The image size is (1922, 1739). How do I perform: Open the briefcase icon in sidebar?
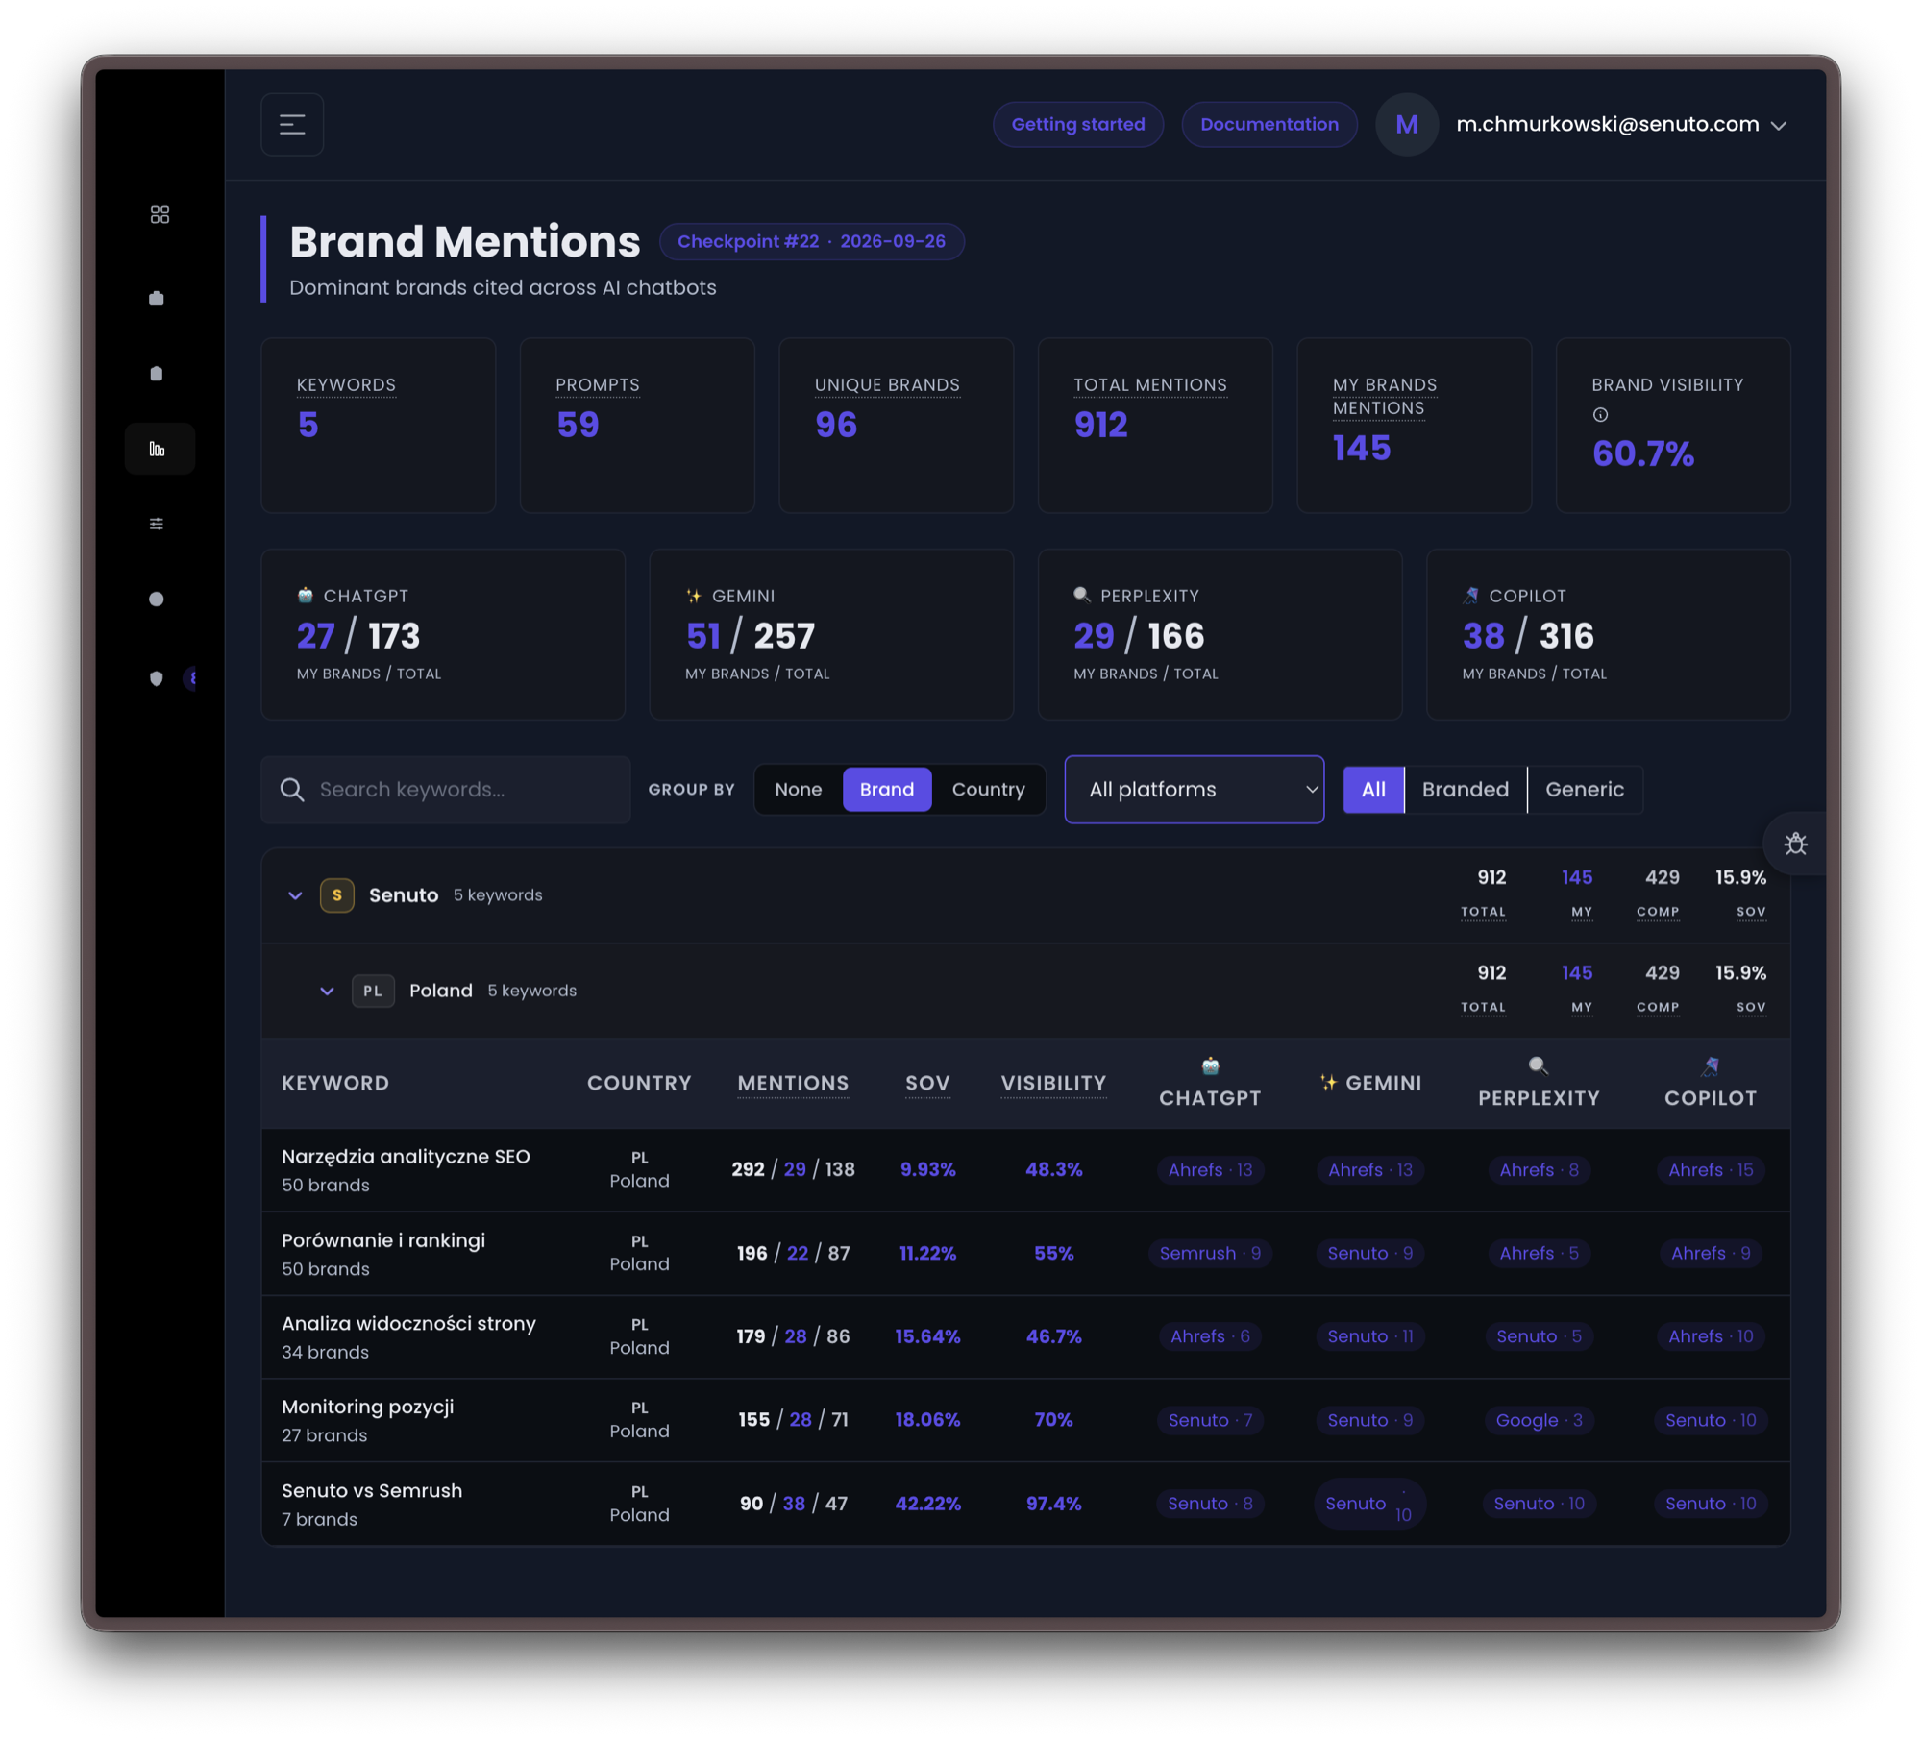[157, 298]
